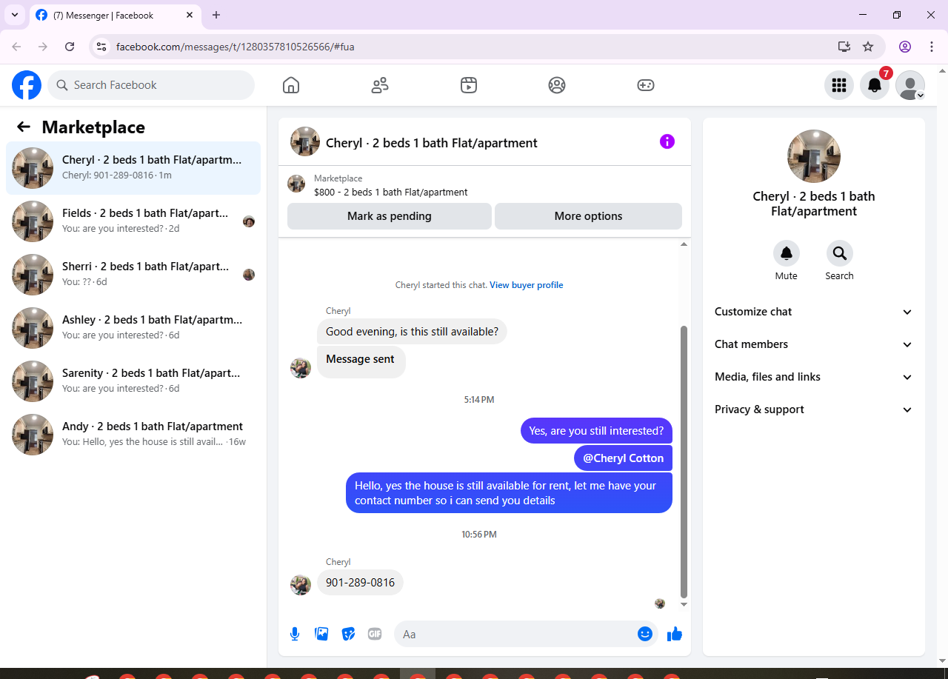948x679 pixels.
Task: Click the 901-289-0816 message bubble
Action: coord(361,583)
